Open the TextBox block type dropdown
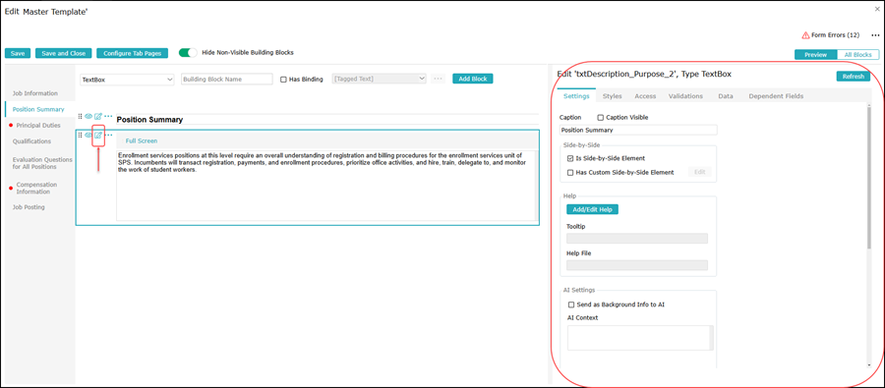Viewport: 885px width, 388px height. (x=127, y=80)
